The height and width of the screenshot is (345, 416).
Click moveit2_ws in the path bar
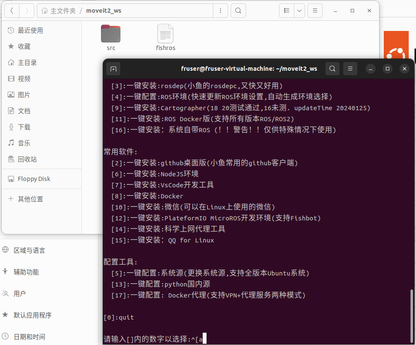[x=104, y=11]
